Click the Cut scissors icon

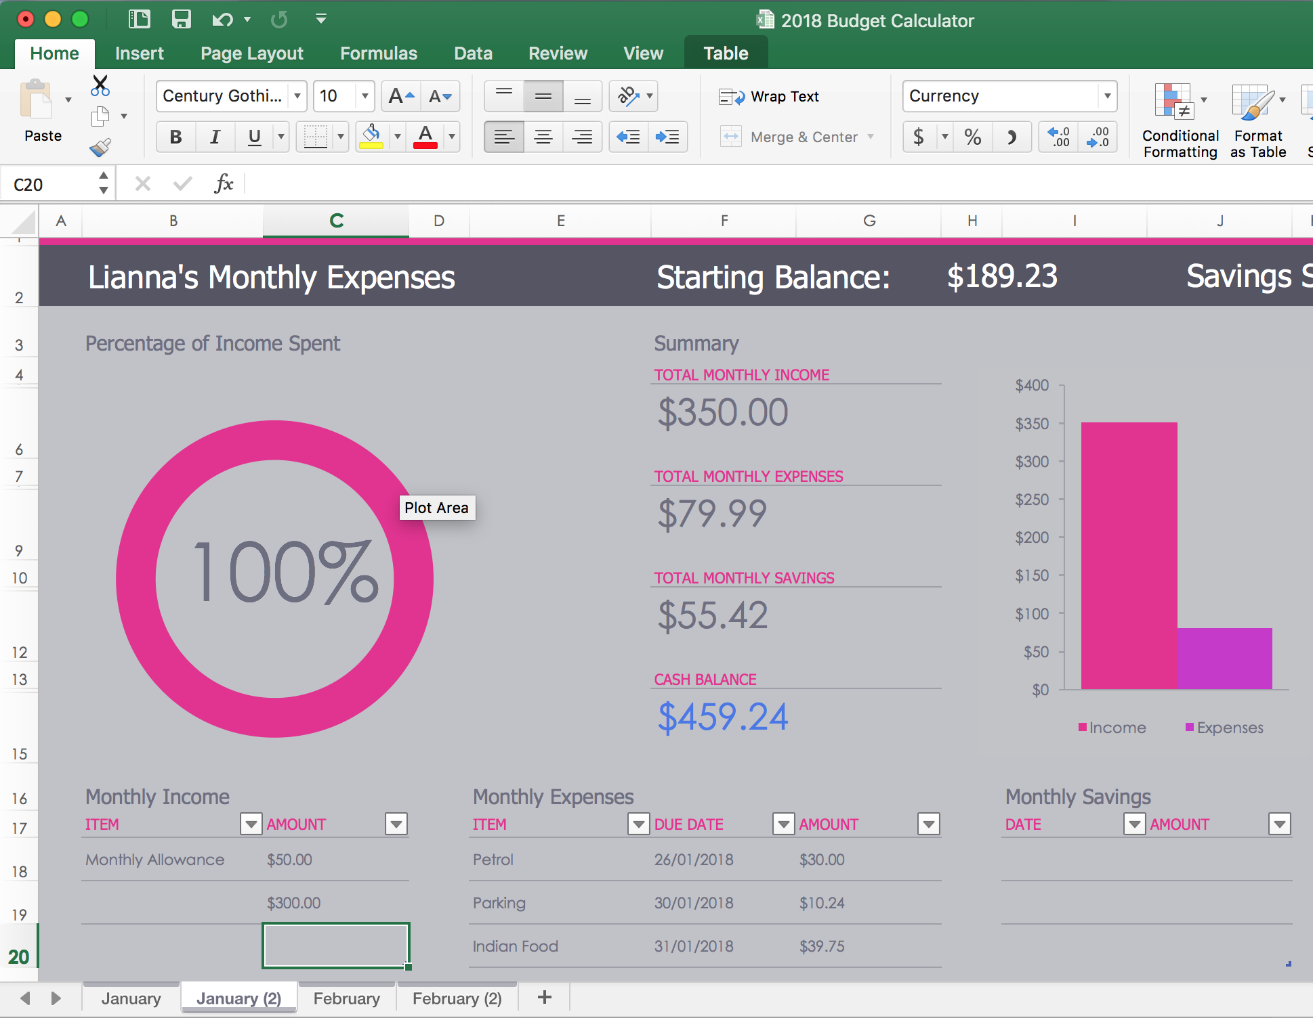[100, 86]
